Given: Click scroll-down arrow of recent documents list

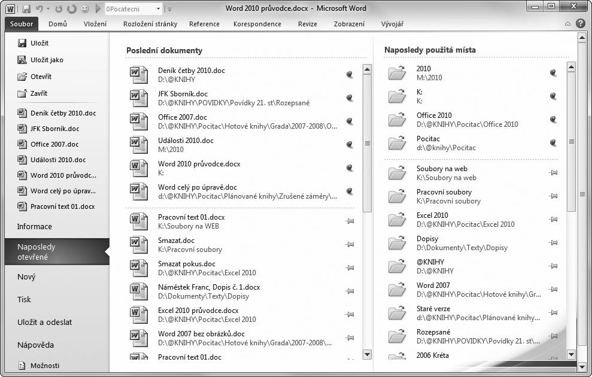Looking at the screenshot, I should [367, 354].
